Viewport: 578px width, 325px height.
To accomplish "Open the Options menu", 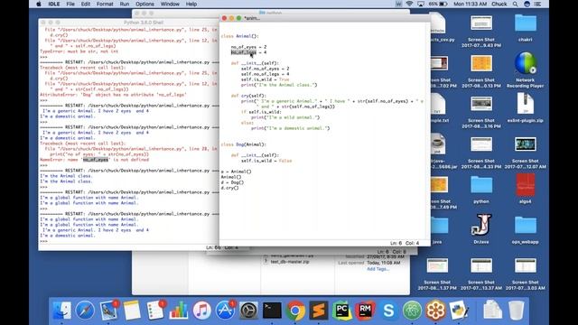I will pos(144,4).
